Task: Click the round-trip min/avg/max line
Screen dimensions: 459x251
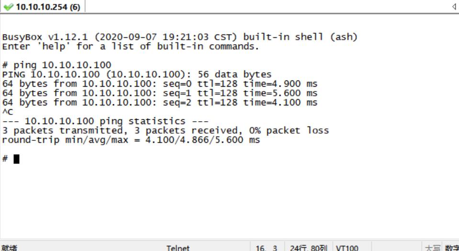Action: click(x=131, y=140)
